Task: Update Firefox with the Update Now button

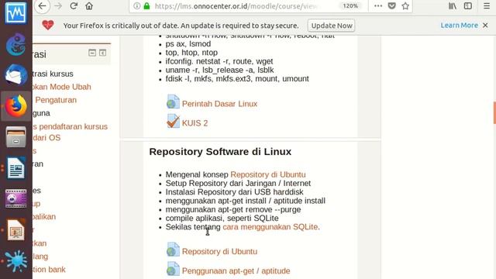Action: 332,26
